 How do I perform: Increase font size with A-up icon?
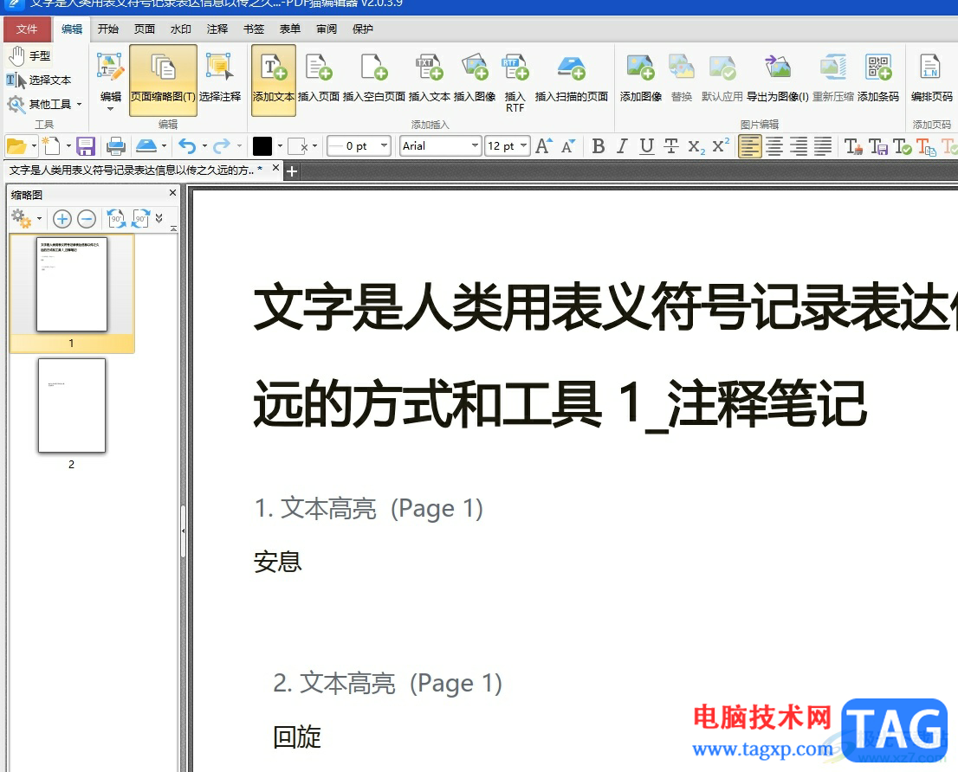(543, 146)
